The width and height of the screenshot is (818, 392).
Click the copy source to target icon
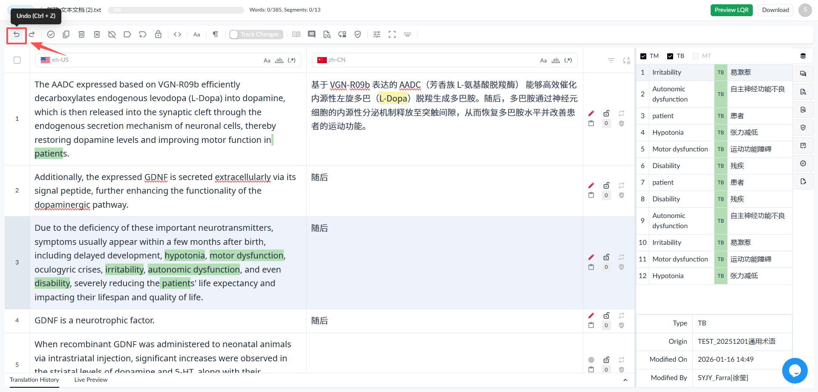tap(66, 35)
